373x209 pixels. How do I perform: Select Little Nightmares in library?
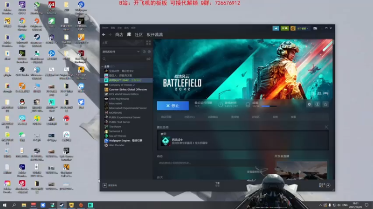click(119, 99)
